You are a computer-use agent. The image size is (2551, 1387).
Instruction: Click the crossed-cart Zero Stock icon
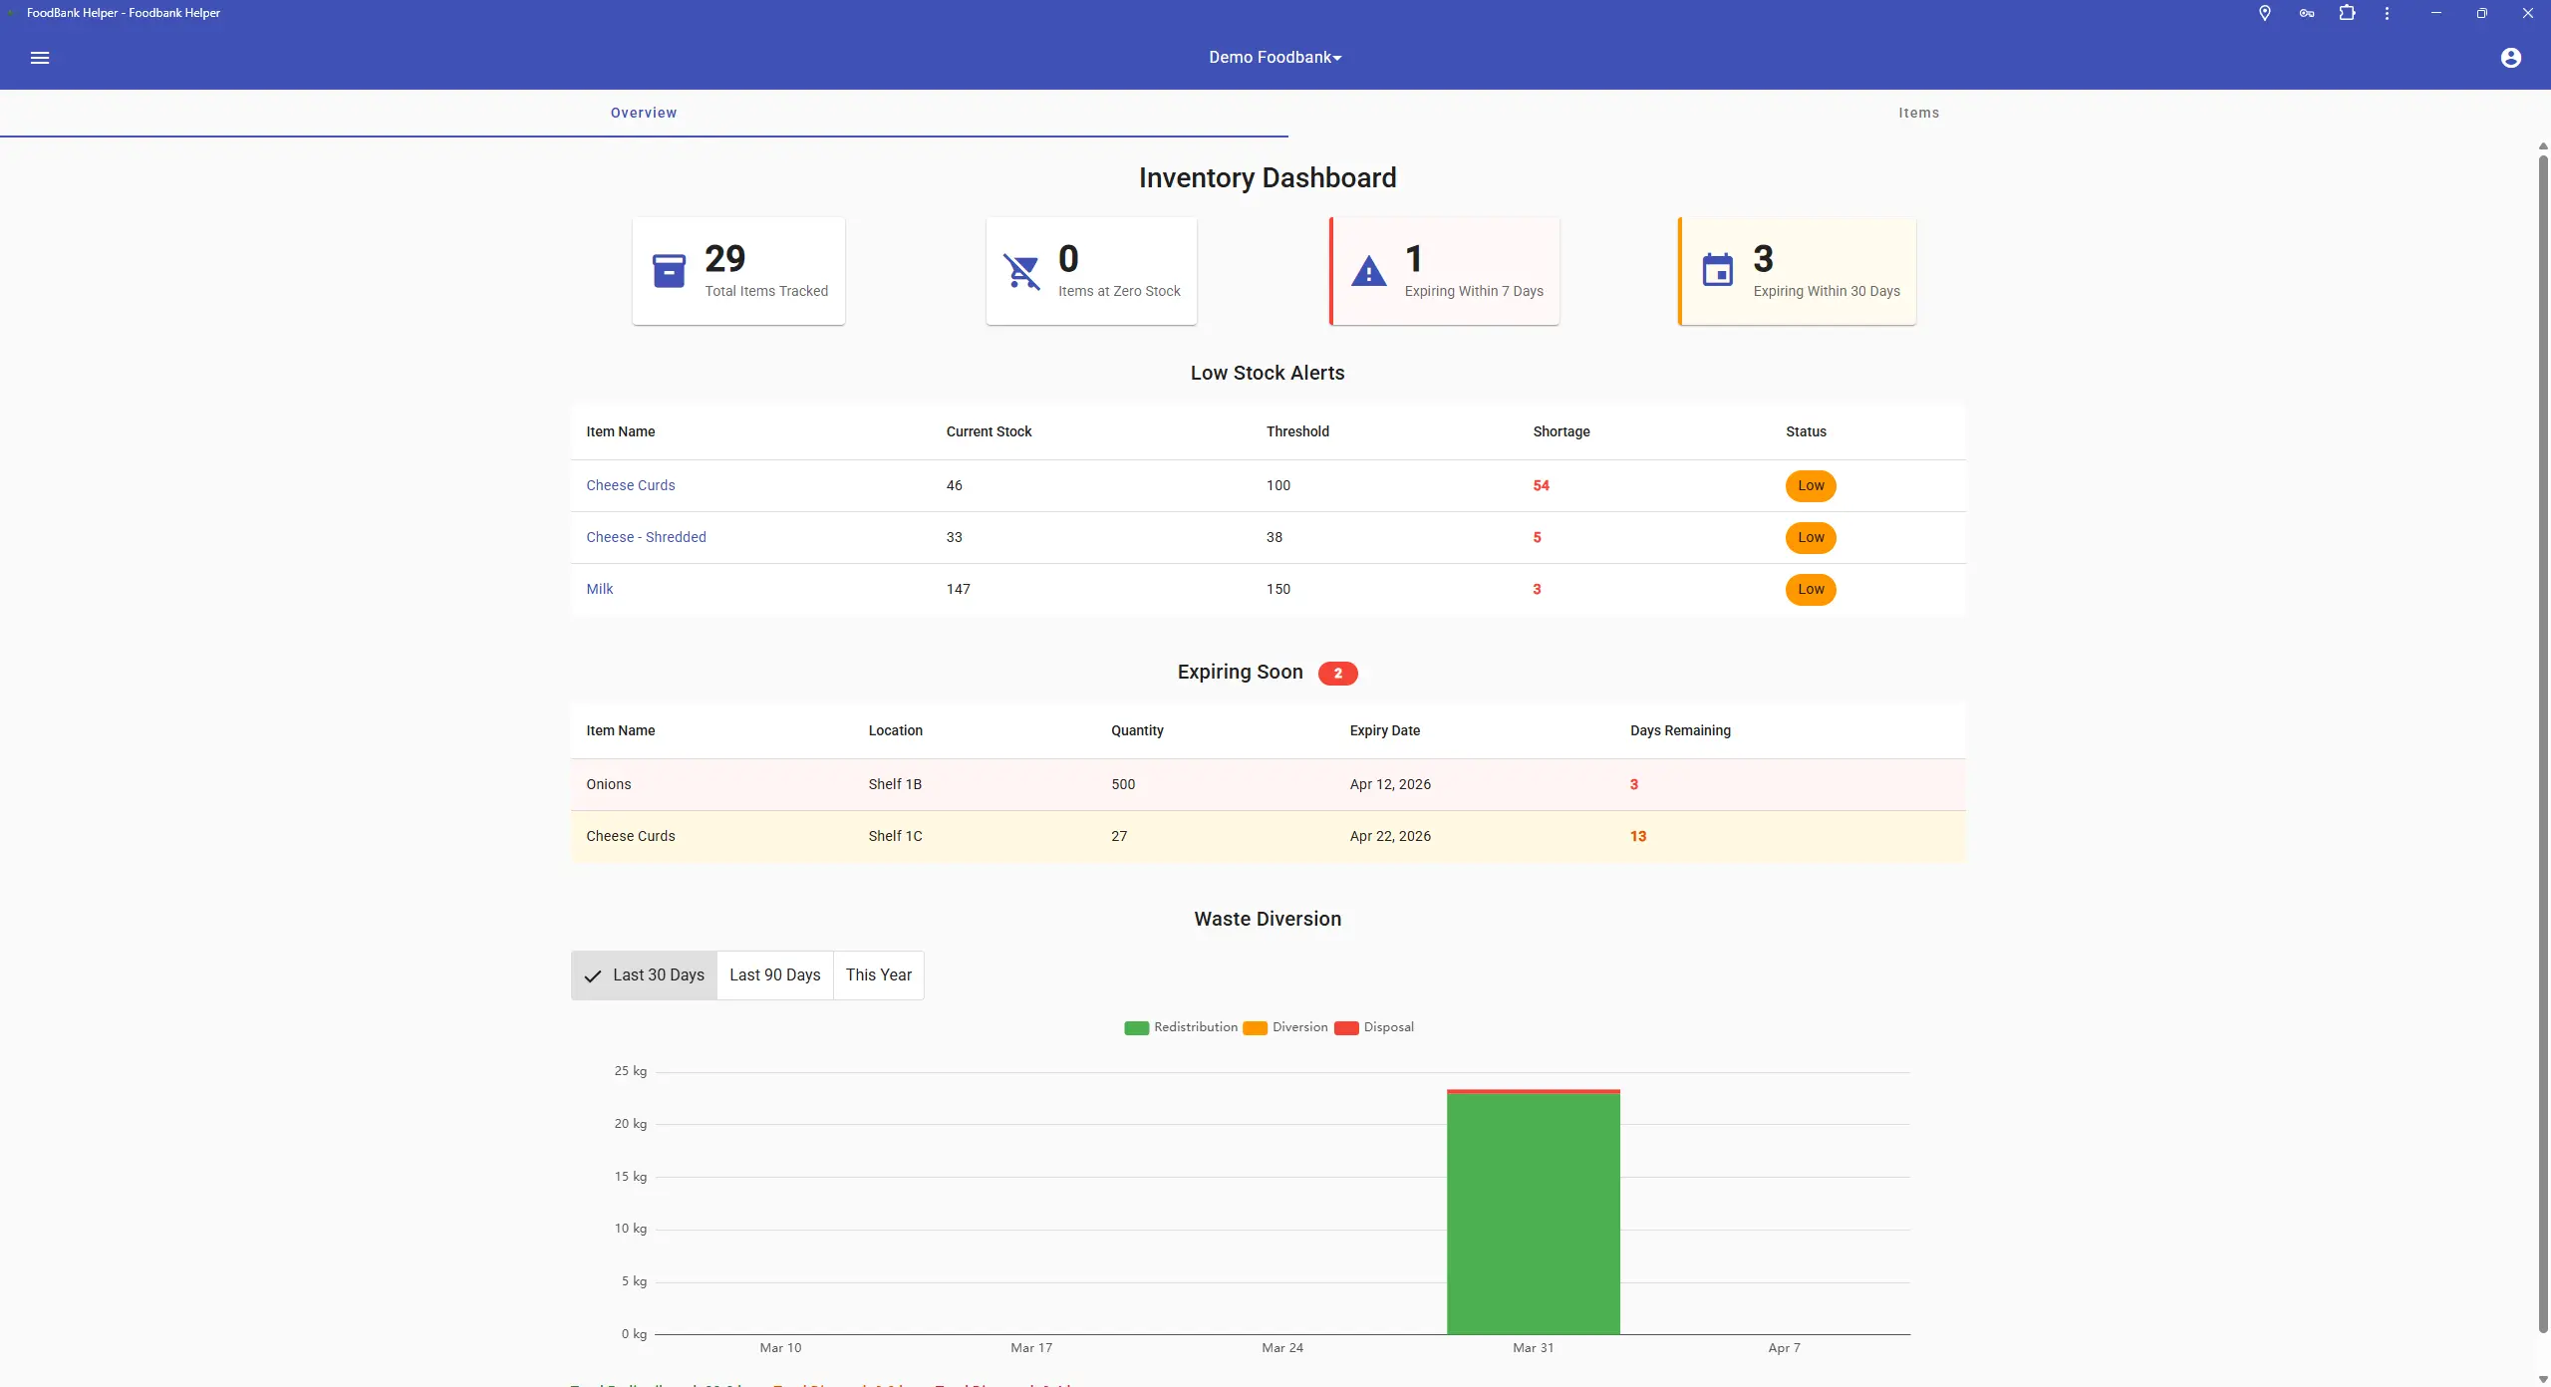[1020, 270]
